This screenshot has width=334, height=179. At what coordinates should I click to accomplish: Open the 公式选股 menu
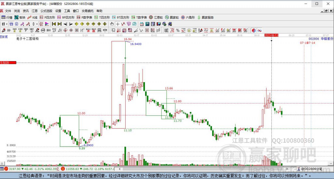pyautogui.click(x=46, y=11)
